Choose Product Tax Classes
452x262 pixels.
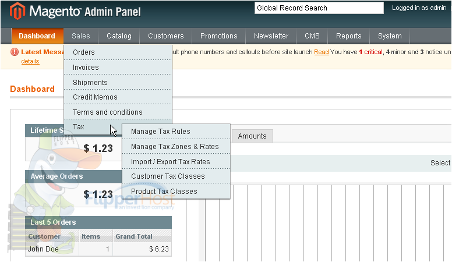[x=176, y=192]
